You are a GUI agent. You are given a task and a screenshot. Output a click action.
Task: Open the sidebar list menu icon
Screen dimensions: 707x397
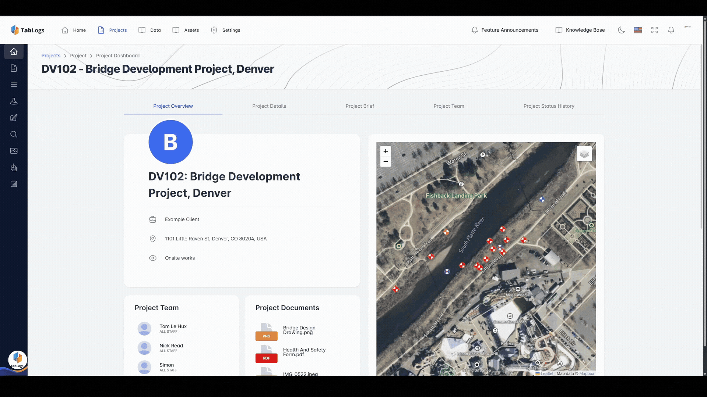pyautogui.click(x=14, y=85)
